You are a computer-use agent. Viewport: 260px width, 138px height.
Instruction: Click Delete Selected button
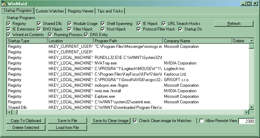pyautogui.click(x=26, y=128)
